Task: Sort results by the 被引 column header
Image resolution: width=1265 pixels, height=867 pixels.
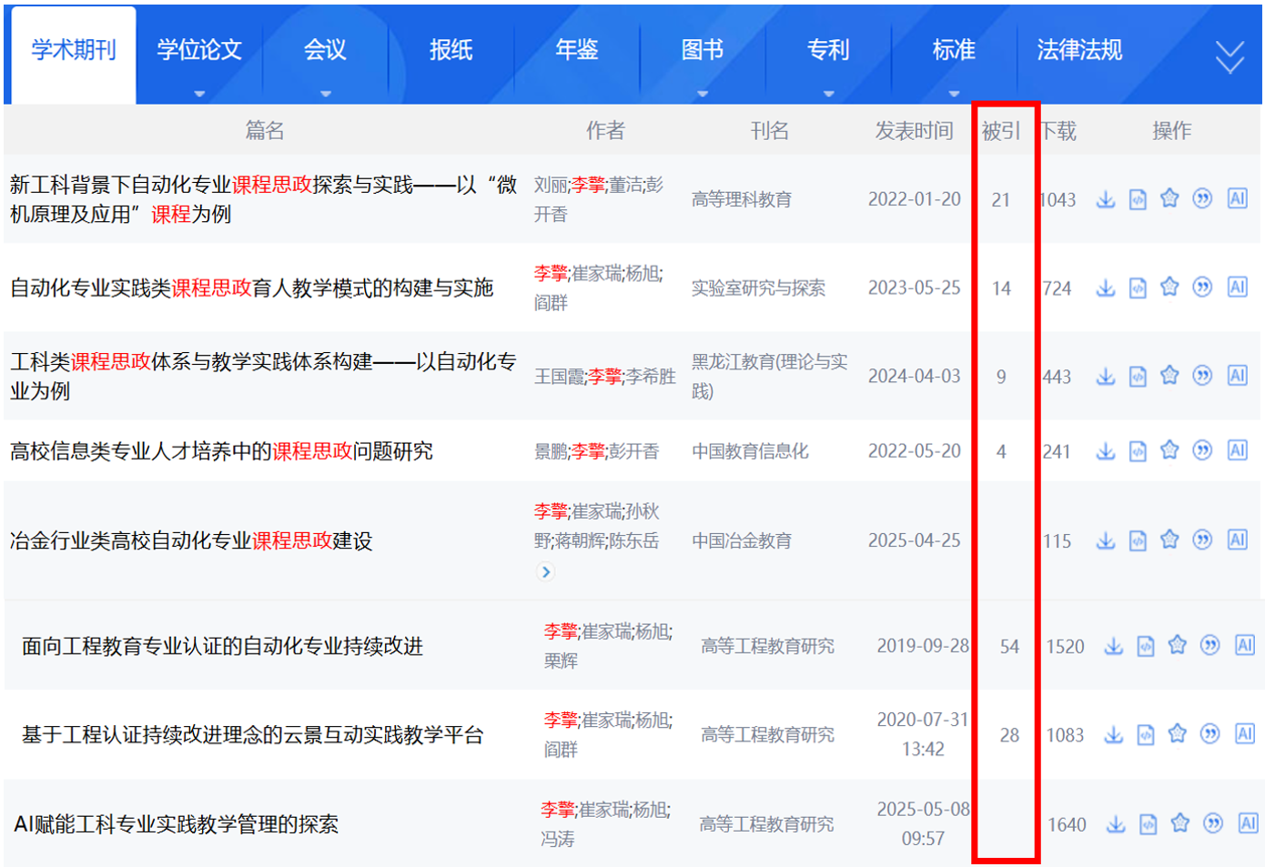Action: 1003,130
